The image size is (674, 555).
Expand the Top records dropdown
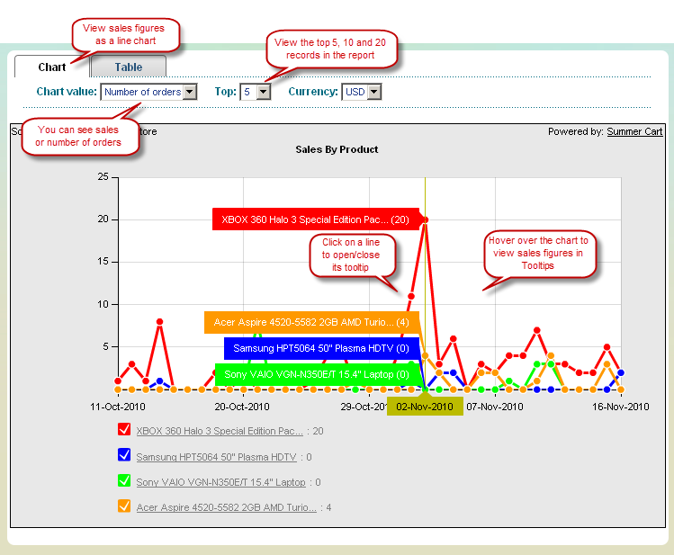point(256,92)
